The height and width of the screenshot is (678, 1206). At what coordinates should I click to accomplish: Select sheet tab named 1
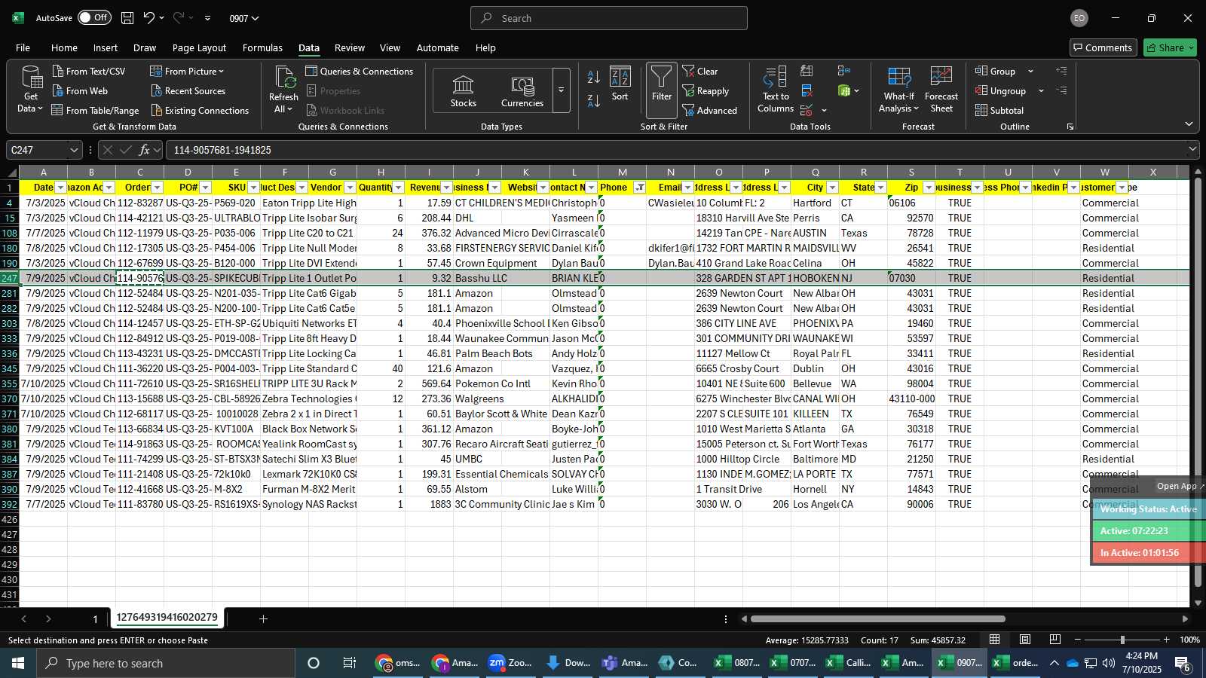pos(95,618)
